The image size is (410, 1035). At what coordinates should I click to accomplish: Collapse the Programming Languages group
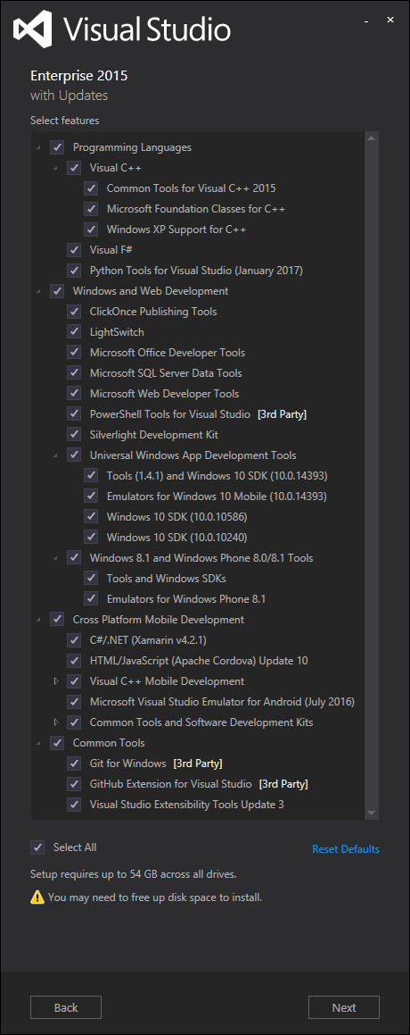pyautogui.click(x=39, y=147)
